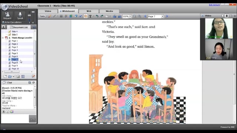Select the fourth video layout icon
This screenshot has width=237, height=133.
[x=235, y=16]
